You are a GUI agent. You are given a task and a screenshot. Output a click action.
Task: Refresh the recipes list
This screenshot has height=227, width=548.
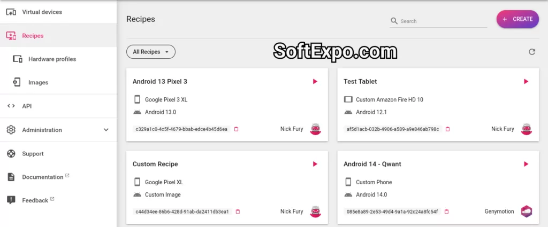pyautogui.click(x=531, y=52)
